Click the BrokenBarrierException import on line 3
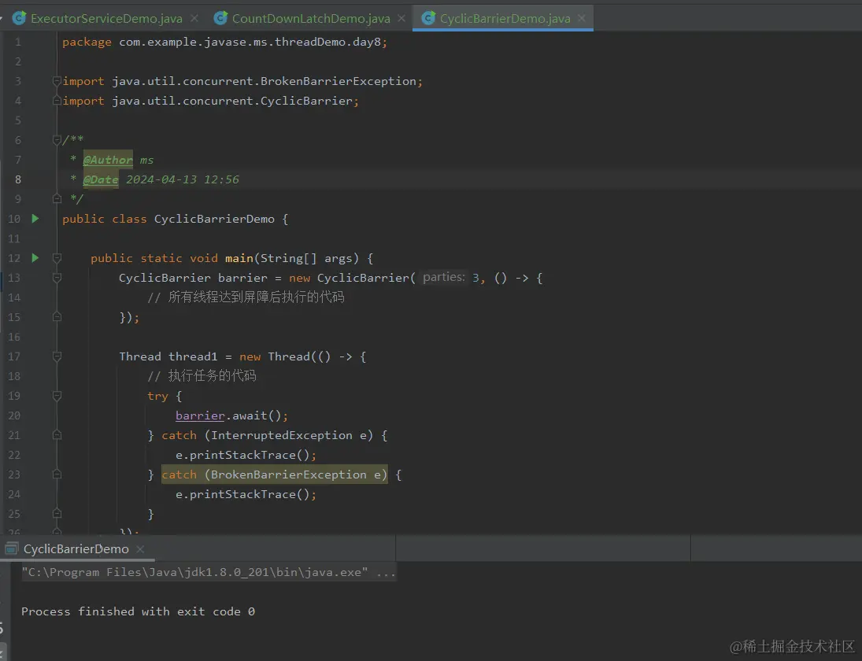Viewport: 862px width, 661px height. [242, 81]
